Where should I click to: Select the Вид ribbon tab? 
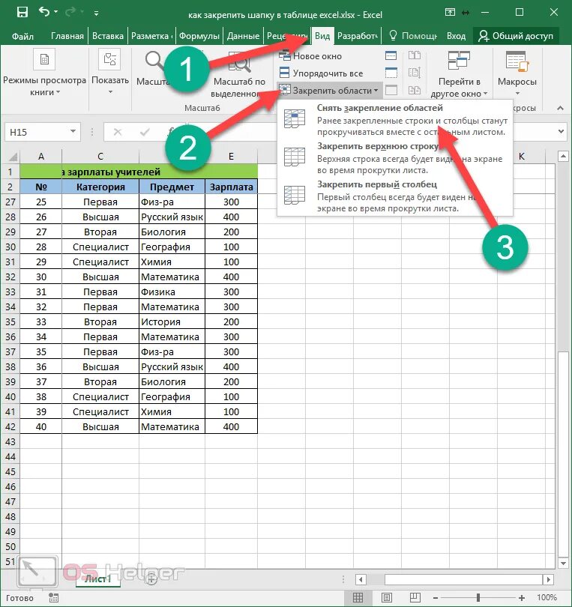[x=322, y=36]
